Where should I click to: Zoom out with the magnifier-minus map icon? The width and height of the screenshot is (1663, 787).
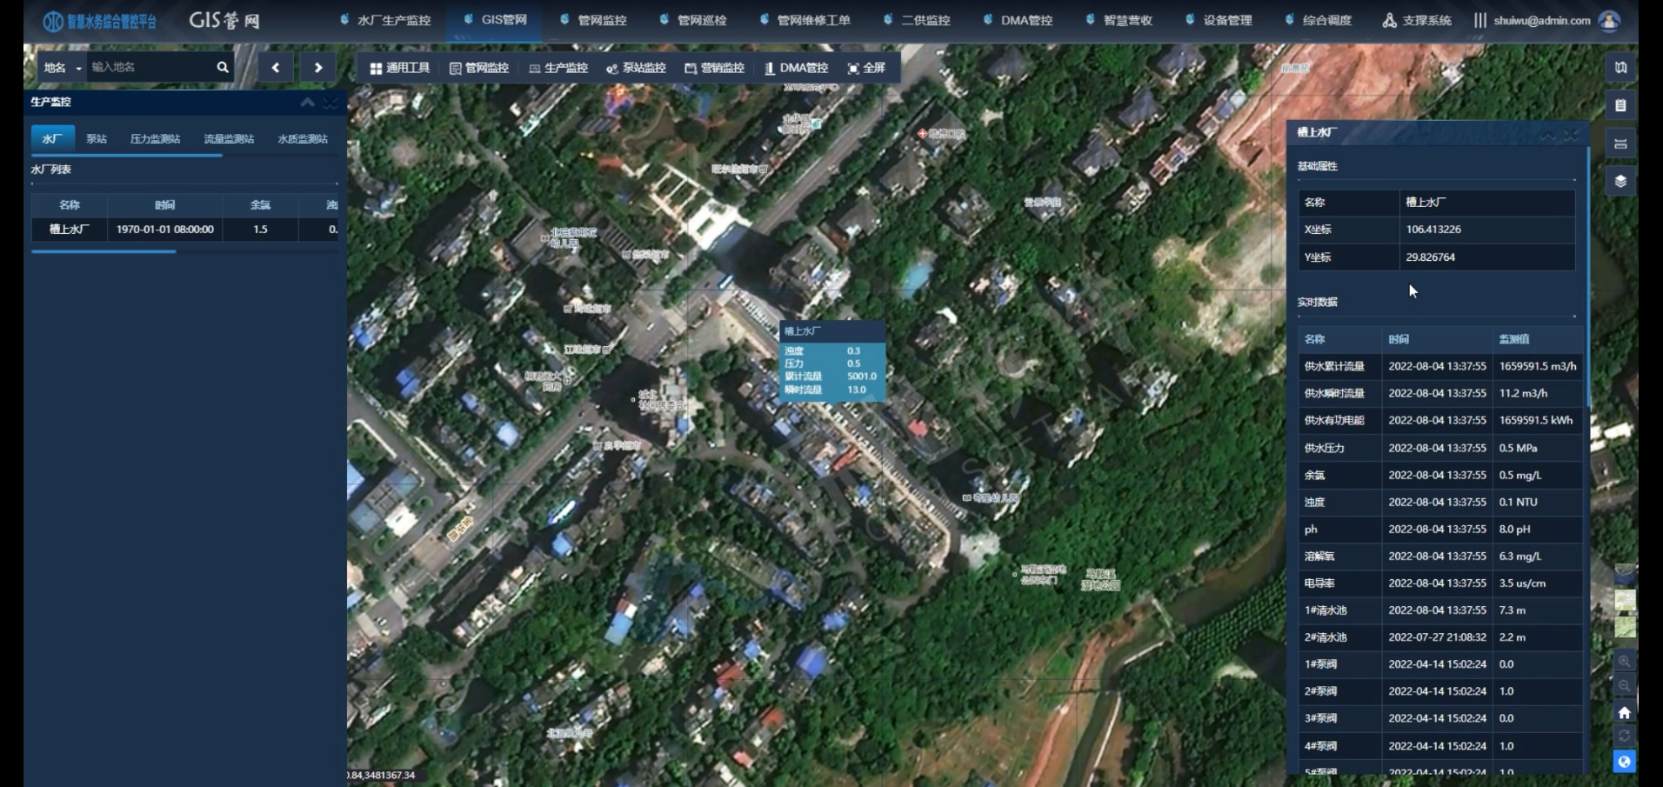[1626, 686]
